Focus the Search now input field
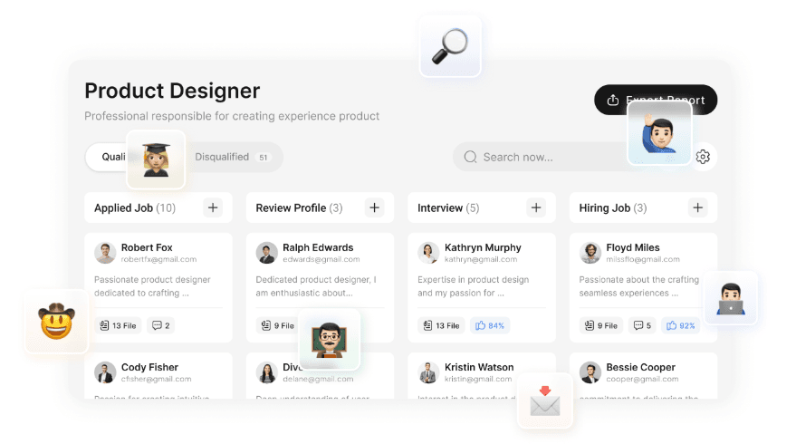Viewport: 796px width, 444px height. pos(543,157)
